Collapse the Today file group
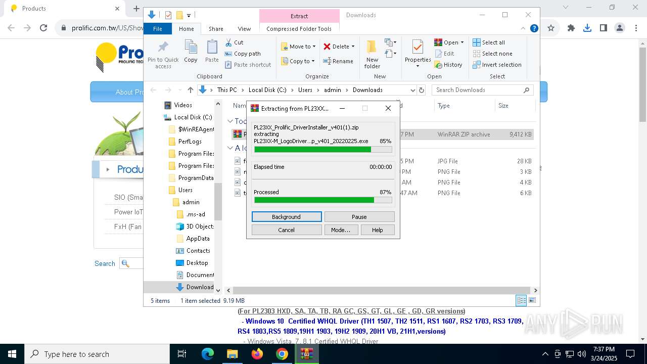647x364 pixels. coord(230,121)
